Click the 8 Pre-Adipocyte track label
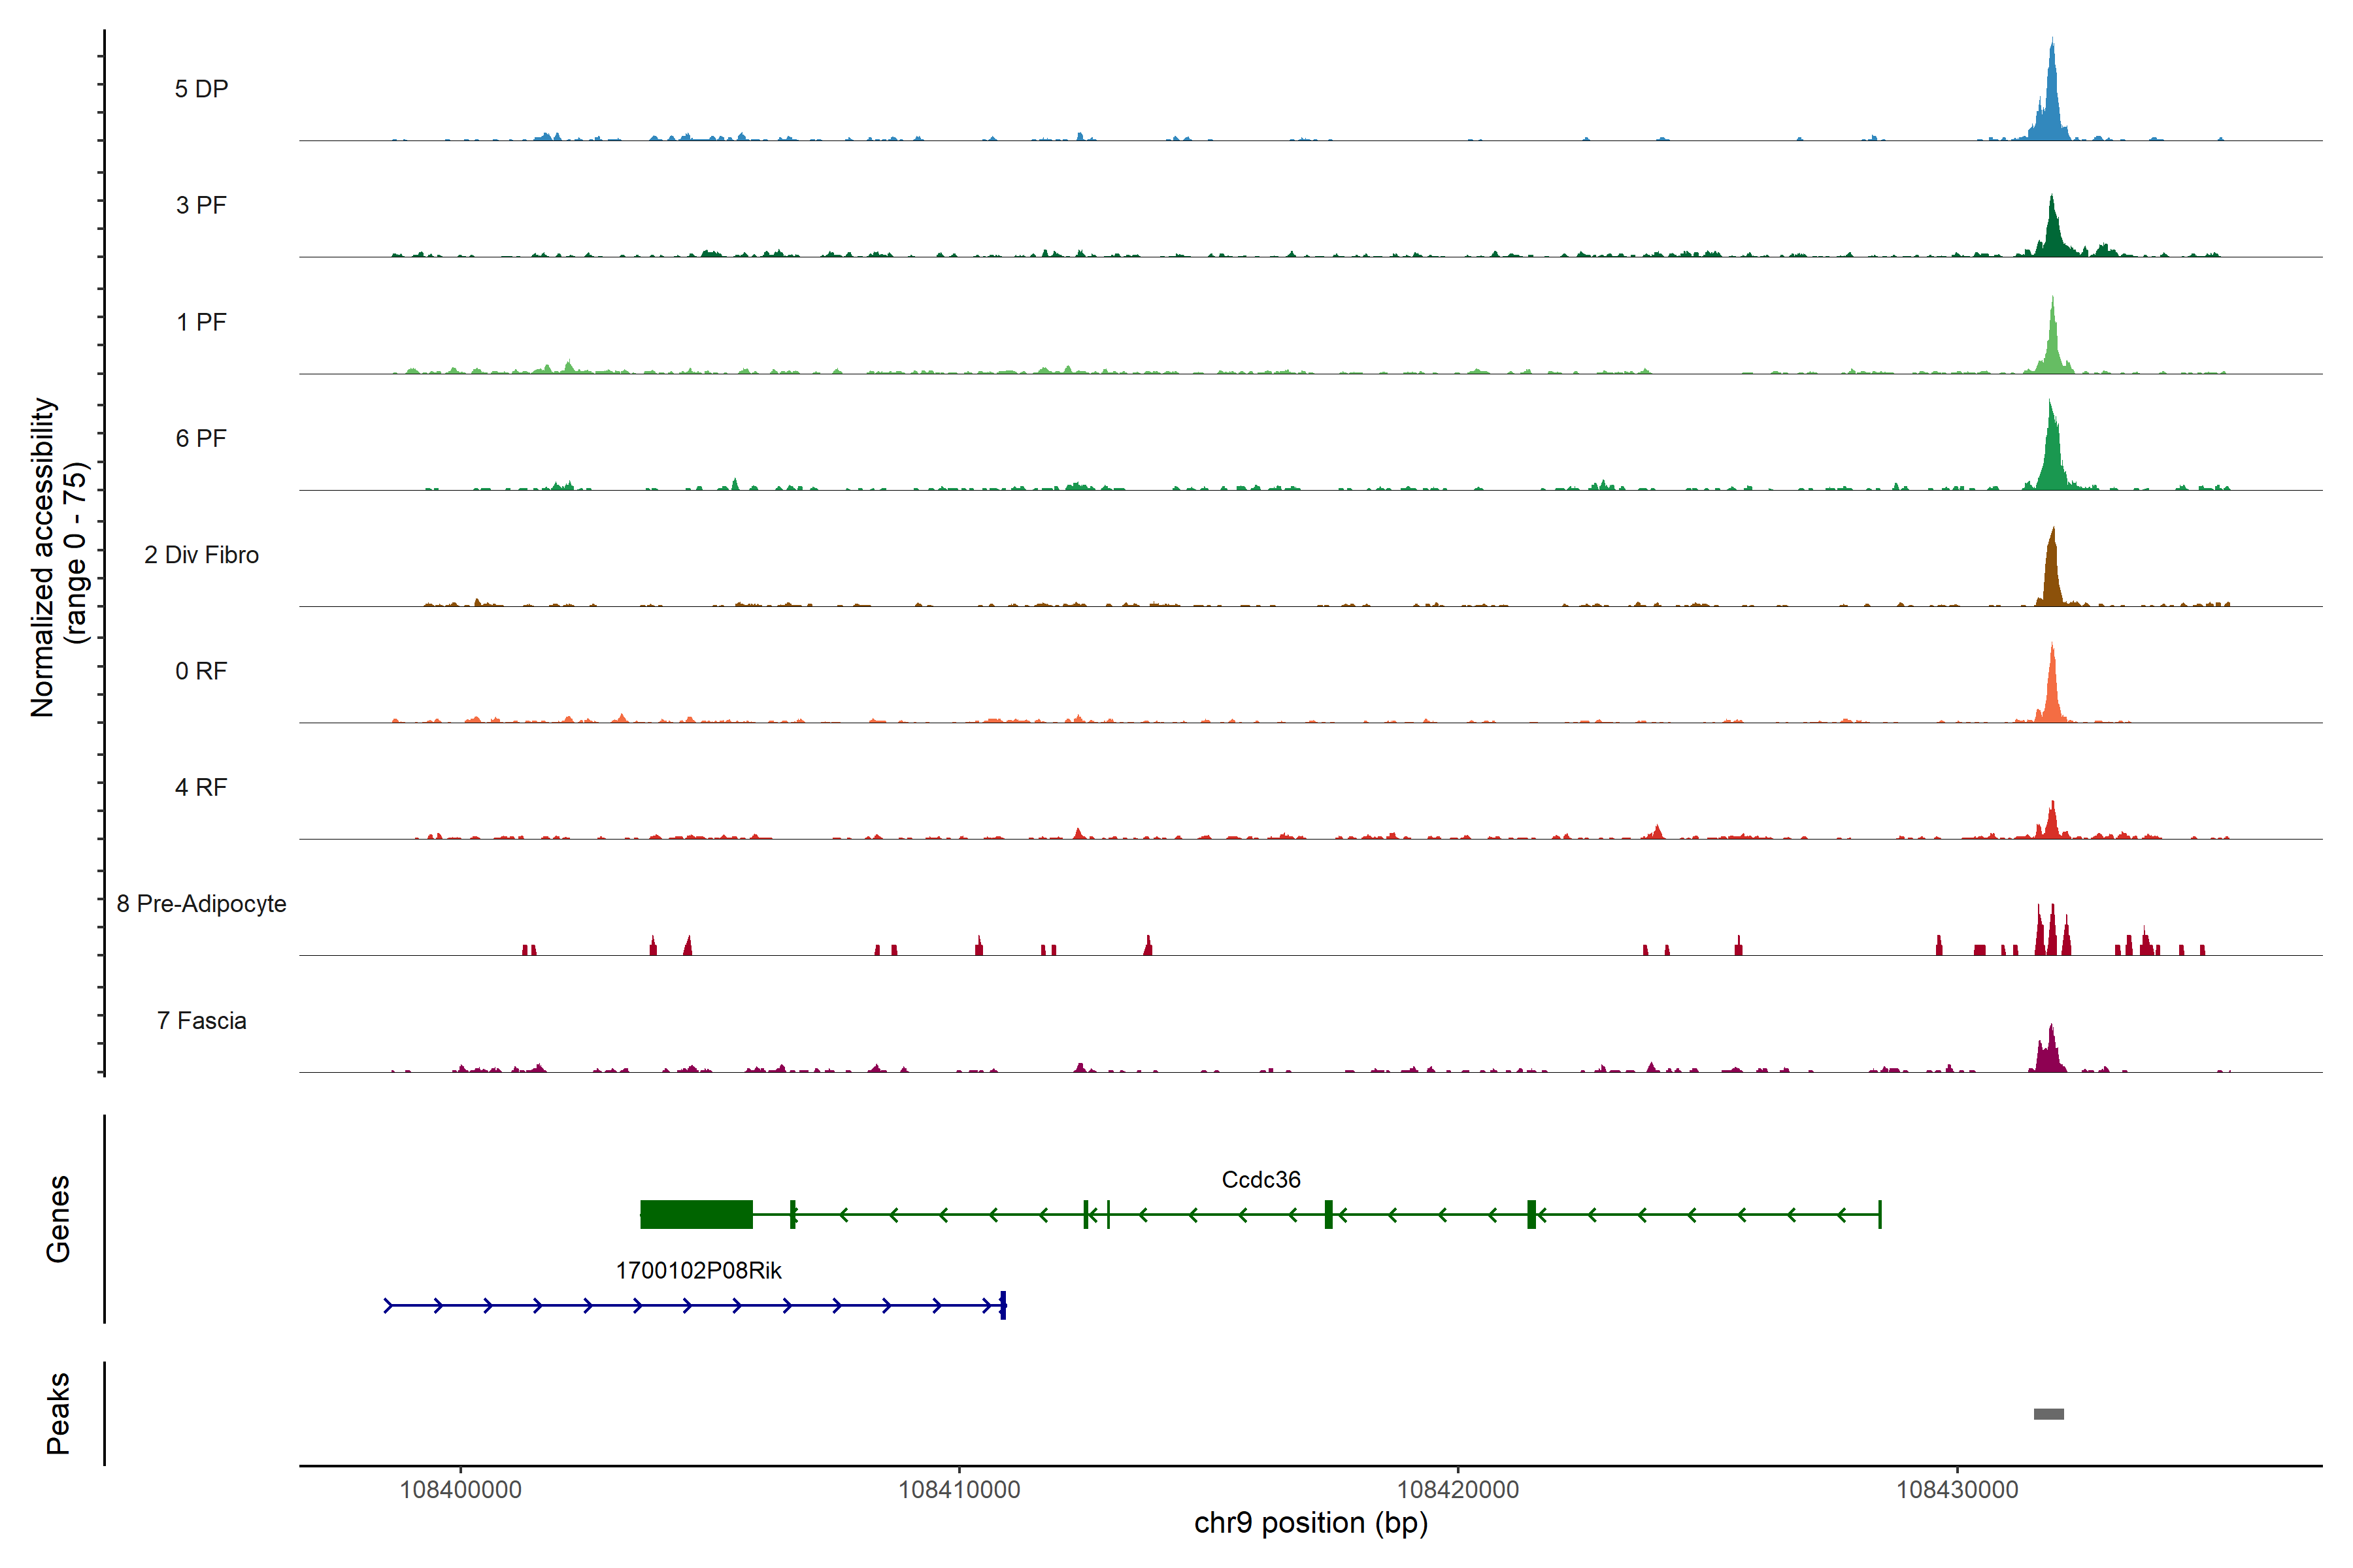This screenshot has width=2353, height=1568. (201, 904)
